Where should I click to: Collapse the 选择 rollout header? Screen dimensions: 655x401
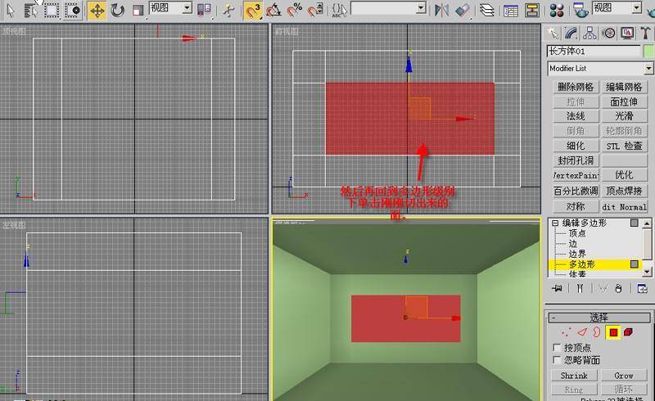coord(599,318)
